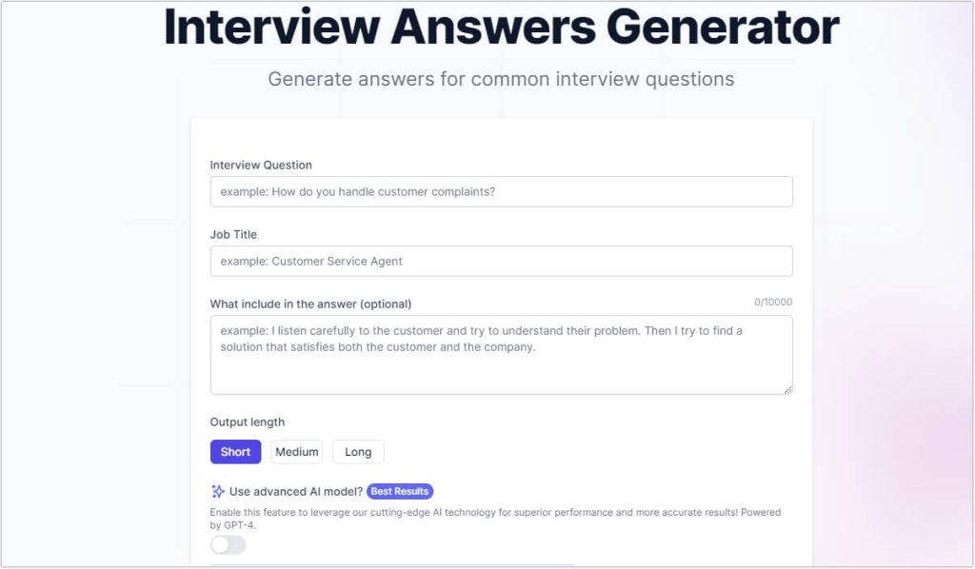Select the Medium output length option

[296, 452]
